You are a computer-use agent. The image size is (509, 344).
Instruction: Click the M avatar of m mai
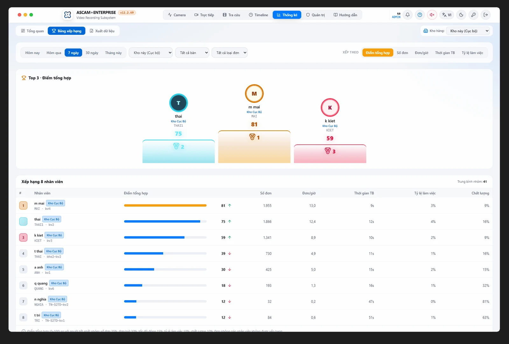coord(254,94)
